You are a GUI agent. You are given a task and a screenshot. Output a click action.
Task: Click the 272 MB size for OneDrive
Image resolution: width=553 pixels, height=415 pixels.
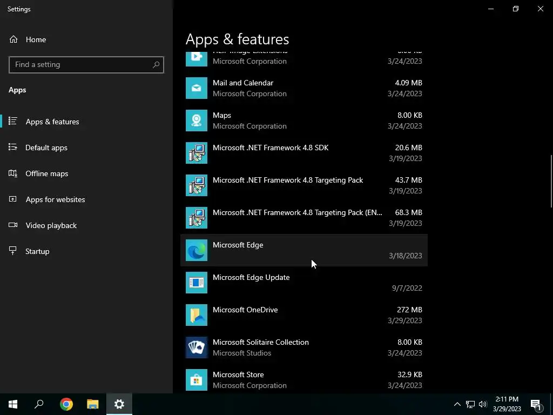click(409, 310)
